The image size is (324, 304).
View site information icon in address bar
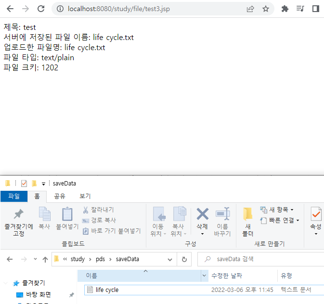click(x=60, y=9)
